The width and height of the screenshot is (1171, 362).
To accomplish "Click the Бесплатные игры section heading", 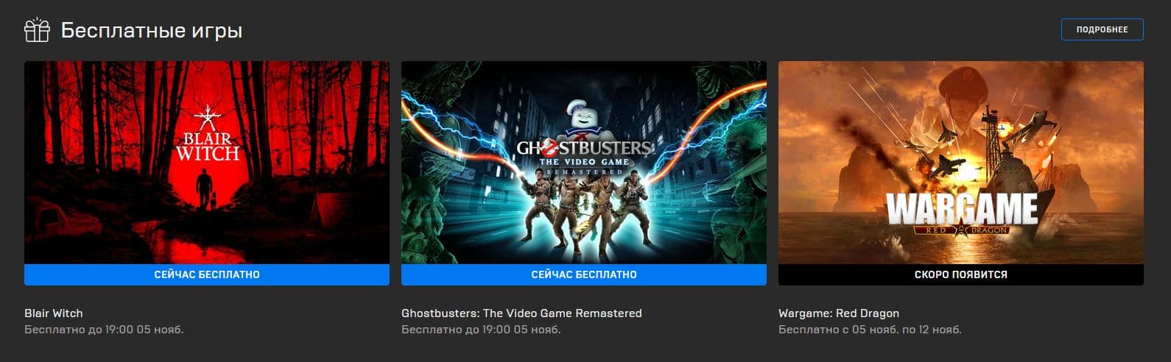I will 152,31.
